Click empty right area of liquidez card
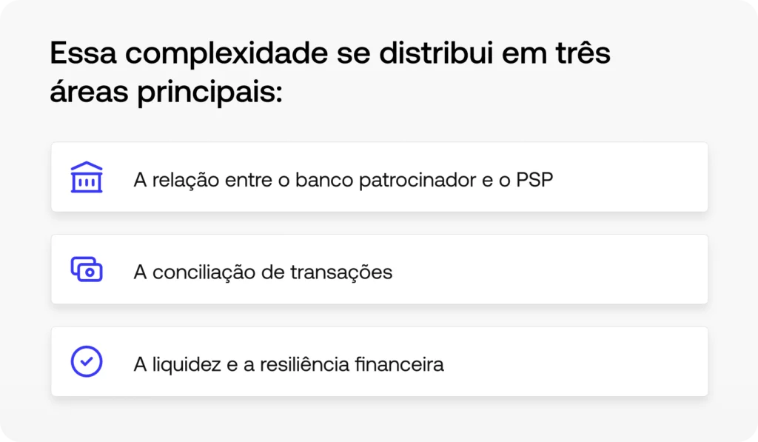The height and width of the screenshot is (442, 758). coord(577,361)
